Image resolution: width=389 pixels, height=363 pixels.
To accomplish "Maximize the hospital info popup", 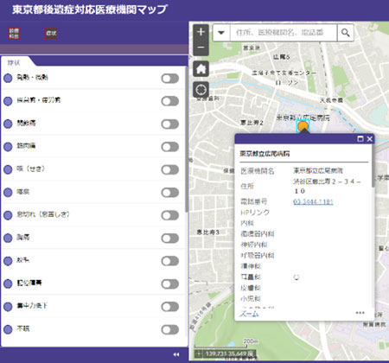I will (360, 139).
